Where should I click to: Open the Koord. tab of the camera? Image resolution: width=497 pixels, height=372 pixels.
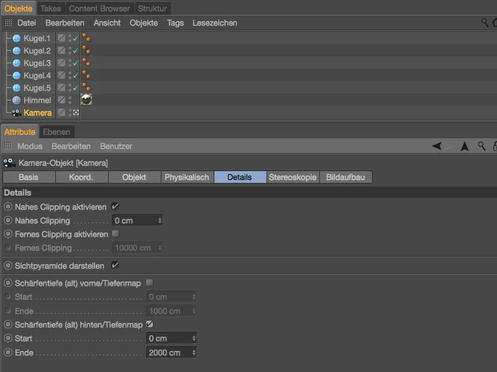(82, 177)
